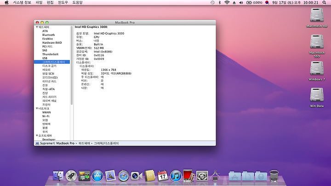The image size is (331, 186).
Task: Open Mail stamp icon in Dock
Action: click(x=110, y=176)
